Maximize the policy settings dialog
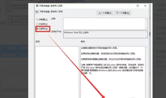The height and width of the screenshot is (98, 166). [x=138, y=6]
